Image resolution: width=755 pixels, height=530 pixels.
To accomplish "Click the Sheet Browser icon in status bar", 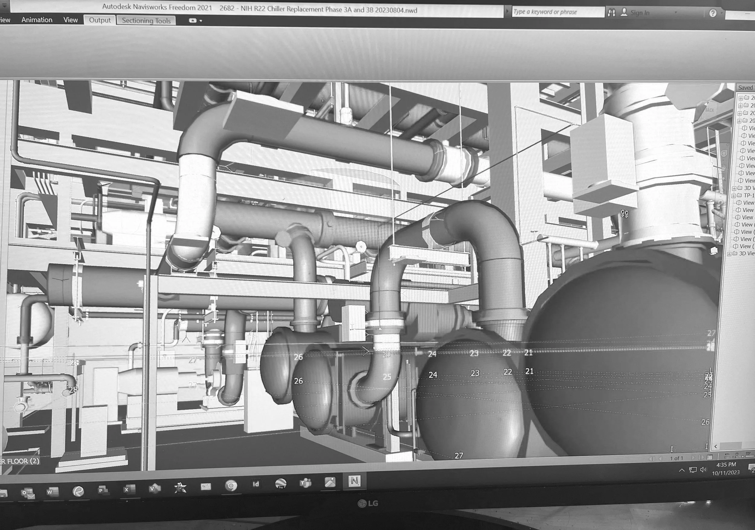I will (710, 457).
